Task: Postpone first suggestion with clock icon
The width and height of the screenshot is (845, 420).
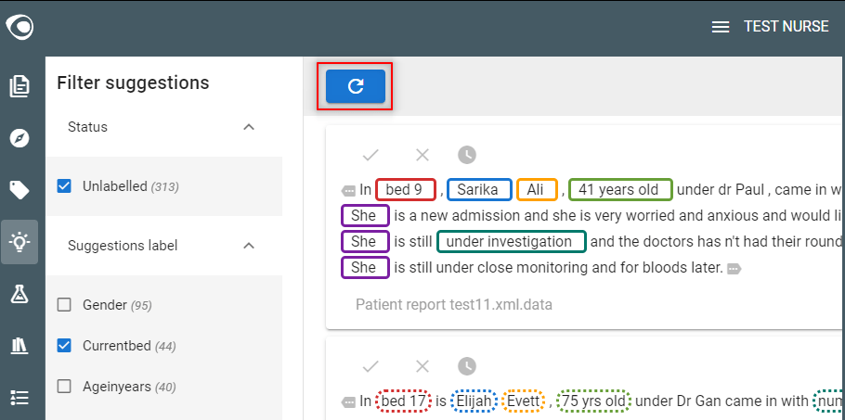Action: click(467, 155)
